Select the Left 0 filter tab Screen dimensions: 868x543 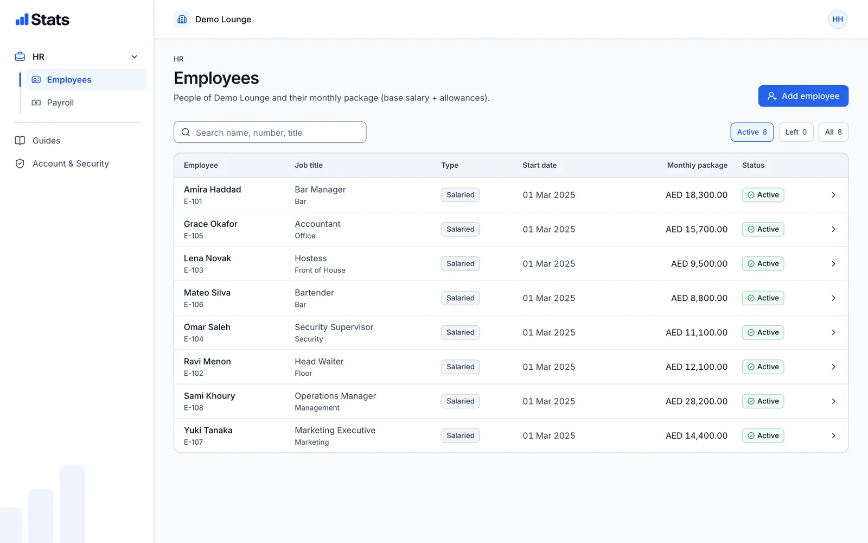(796, 132)
